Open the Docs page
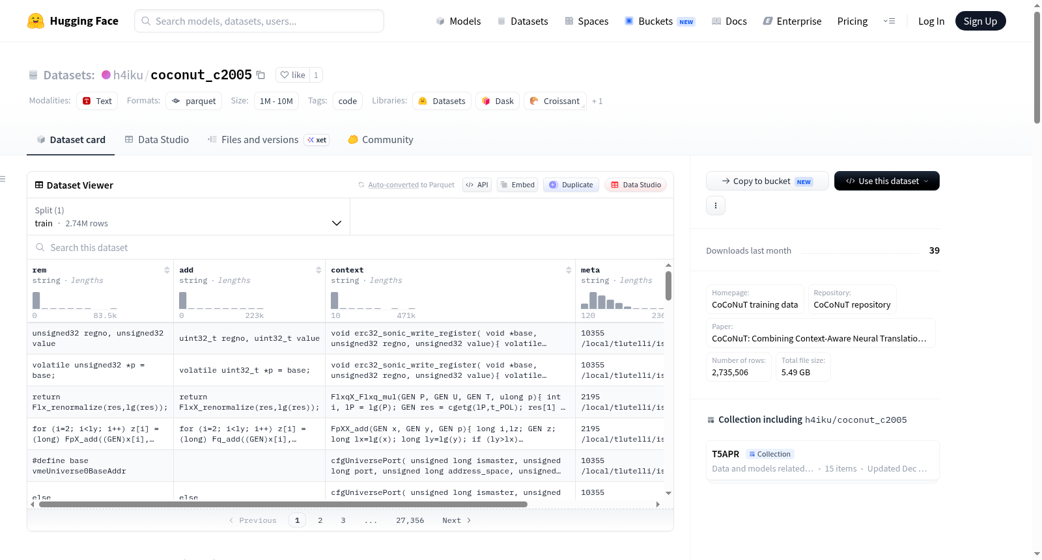Screen dimensions: 1042x560 click(x=729, y=21)
